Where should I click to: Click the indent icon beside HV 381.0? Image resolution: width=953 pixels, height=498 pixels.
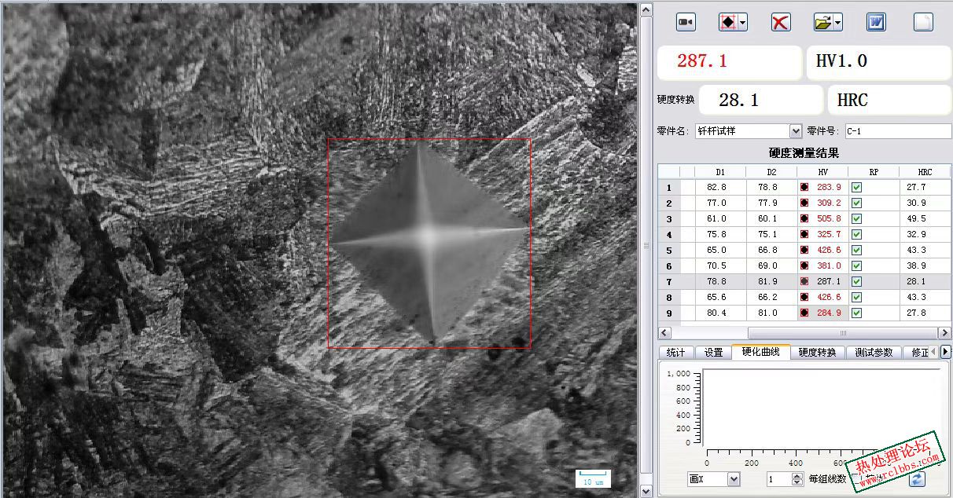[x=804, y=265]
